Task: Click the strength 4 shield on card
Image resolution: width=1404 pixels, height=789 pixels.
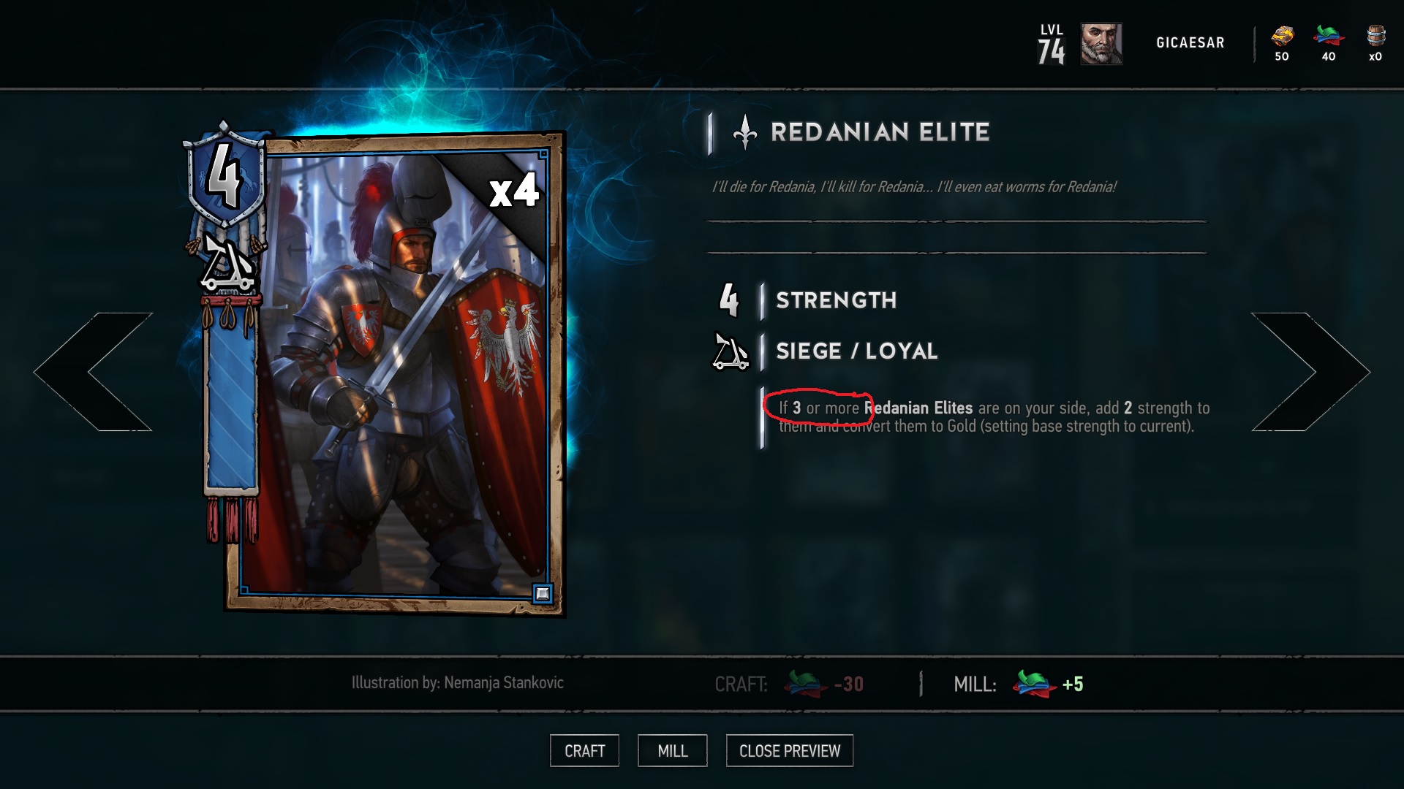Action: 225,176
